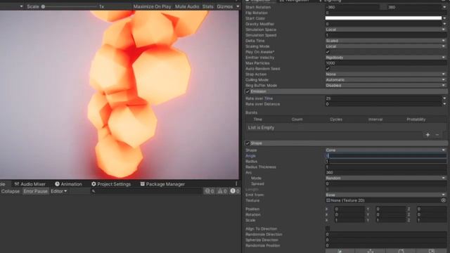Switch to Package Manager tab
Viewport: 450px width, 253px height.
tap(162, 184)
